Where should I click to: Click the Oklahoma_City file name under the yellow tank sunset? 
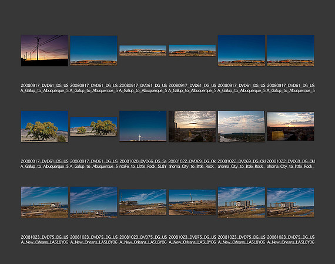(290, 164)
